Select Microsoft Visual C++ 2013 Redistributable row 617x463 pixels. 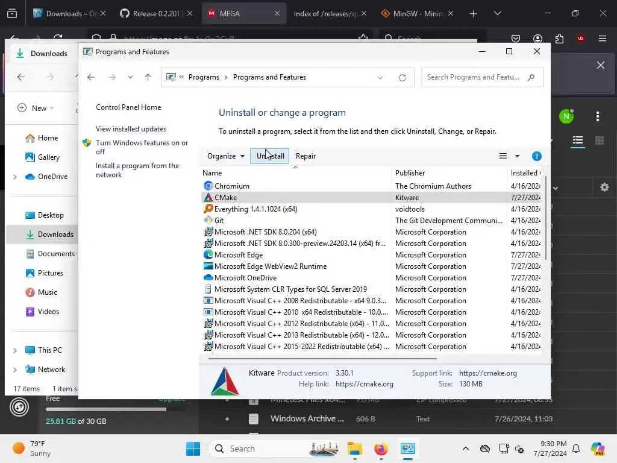click(x=371, y=335)
